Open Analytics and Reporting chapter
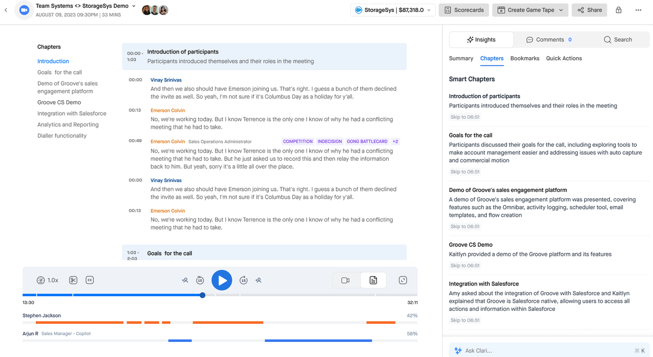The height and width of the screenshot is (357, 653). [68, 125]
